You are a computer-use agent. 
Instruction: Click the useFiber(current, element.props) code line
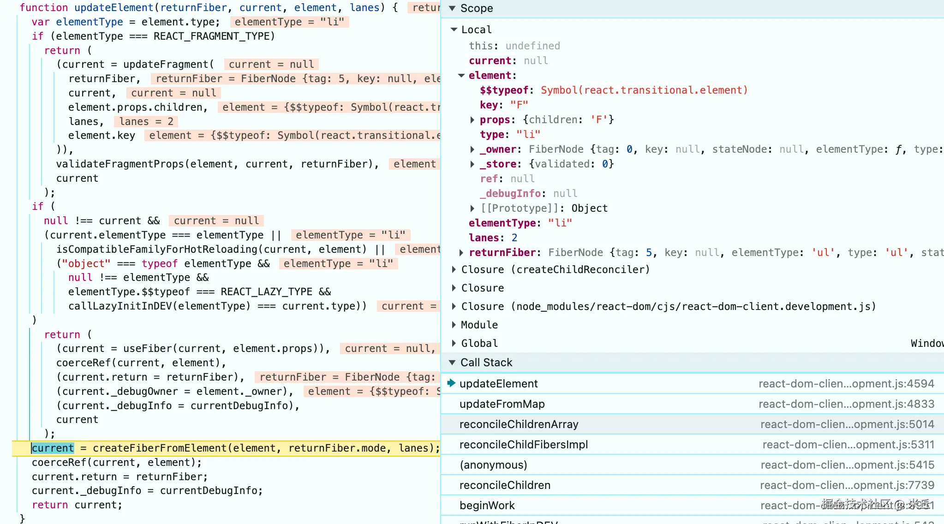[x=193, y=349]
